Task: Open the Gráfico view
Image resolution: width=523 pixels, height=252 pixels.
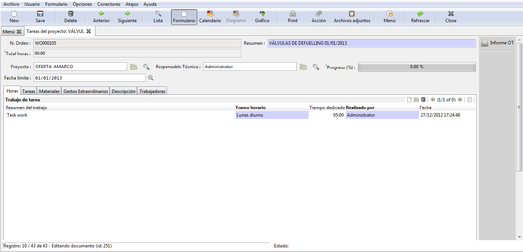Action: [x=262, y=17]
